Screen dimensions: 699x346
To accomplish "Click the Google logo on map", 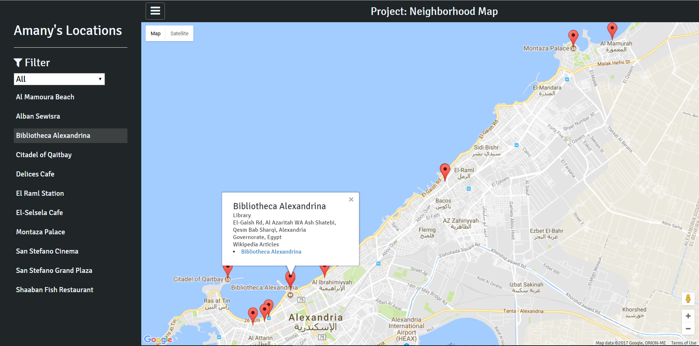I will coord(158,339).
